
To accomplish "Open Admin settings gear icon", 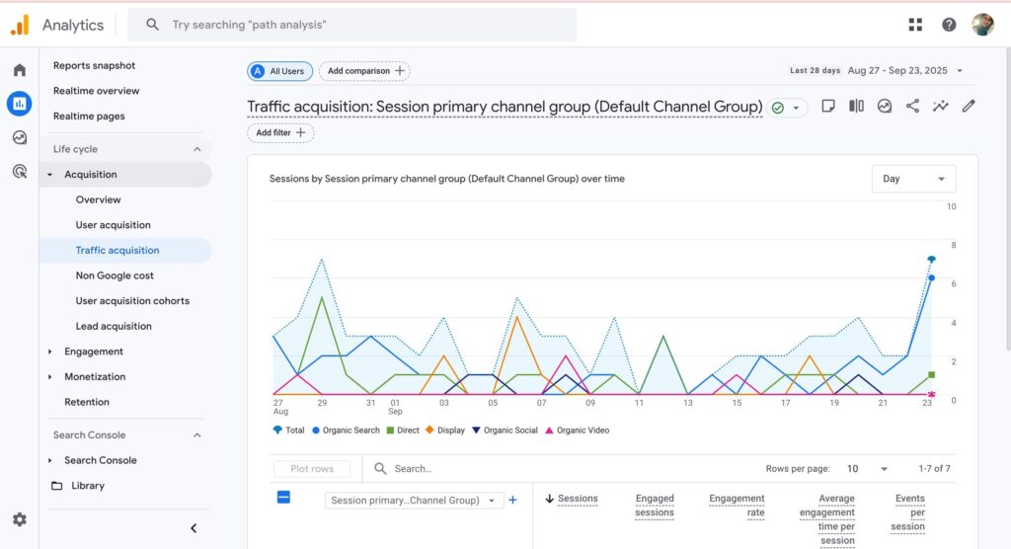I will [20, 519].
